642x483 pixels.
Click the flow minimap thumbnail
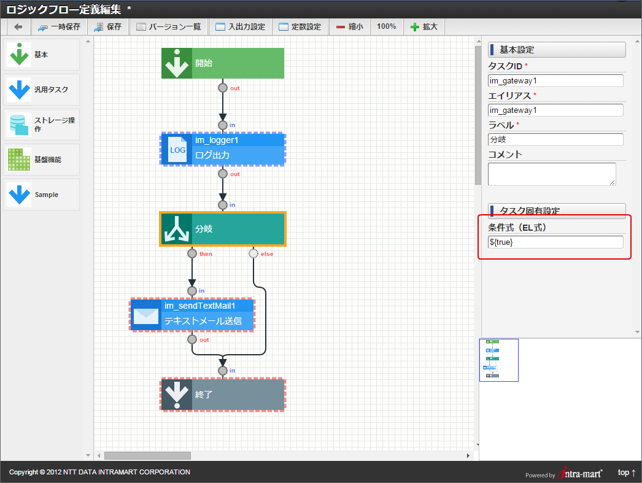pyautogui.click(x=499, y=360)
